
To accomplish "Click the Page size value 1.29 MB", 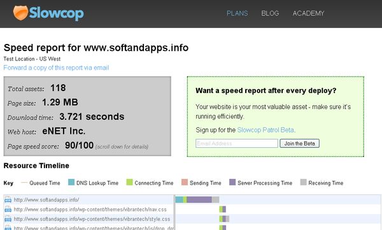I will [x=60, y=102].
